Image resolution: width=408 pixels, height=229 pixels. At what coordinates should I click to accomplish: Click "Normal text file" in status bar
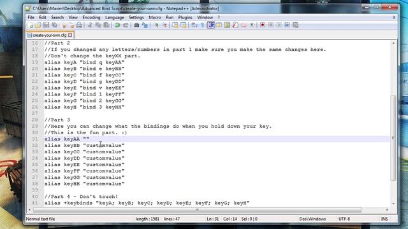click(x=40, y=219)
